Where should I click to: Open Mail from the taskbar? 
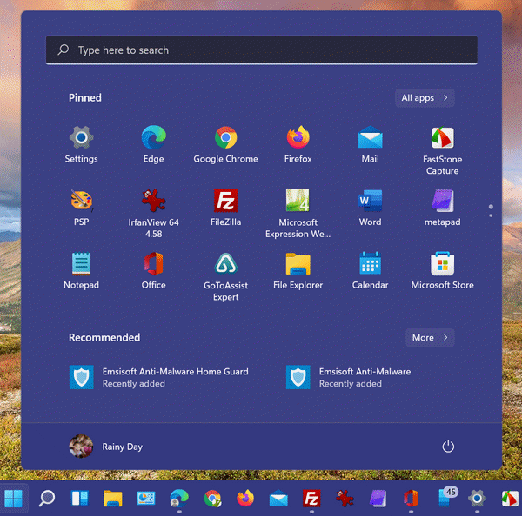pos(278,499)
